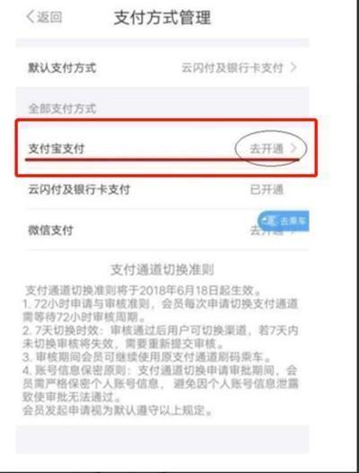Select 云闪付及银行卡支付 default payment value
This screenshot has width=359, height=473.
pyautogui.click(x=232, y=67)
